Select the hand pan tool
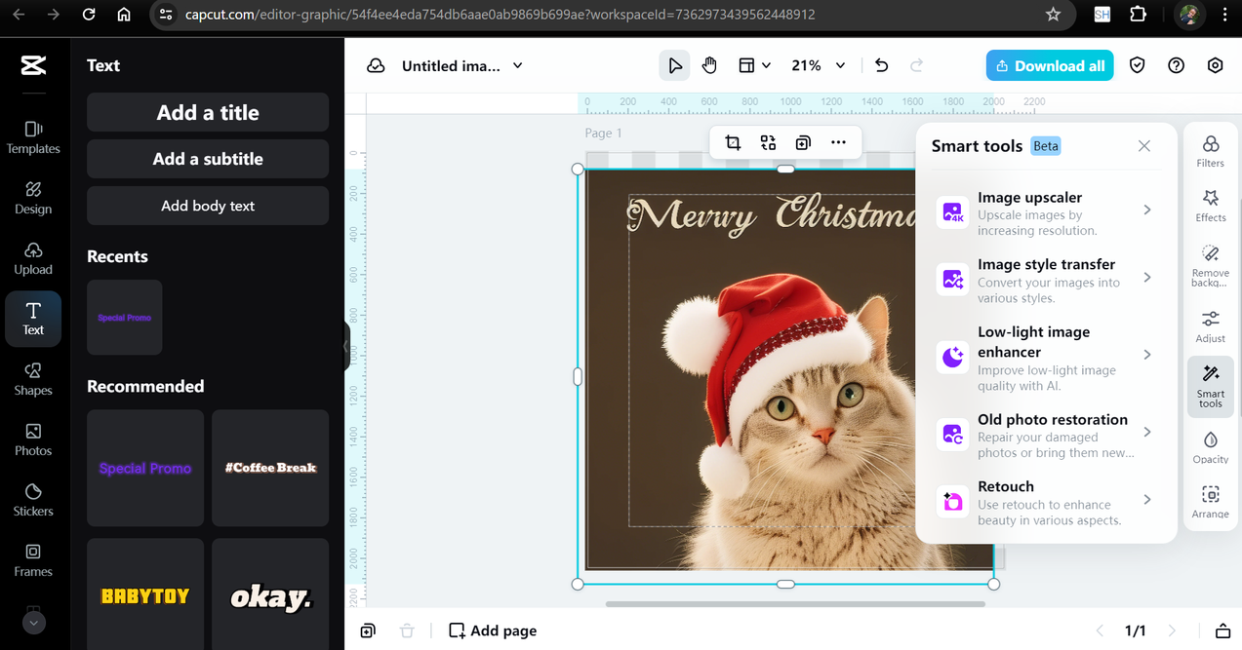This screenshot has height=650, width=1242. click(709, 65)
